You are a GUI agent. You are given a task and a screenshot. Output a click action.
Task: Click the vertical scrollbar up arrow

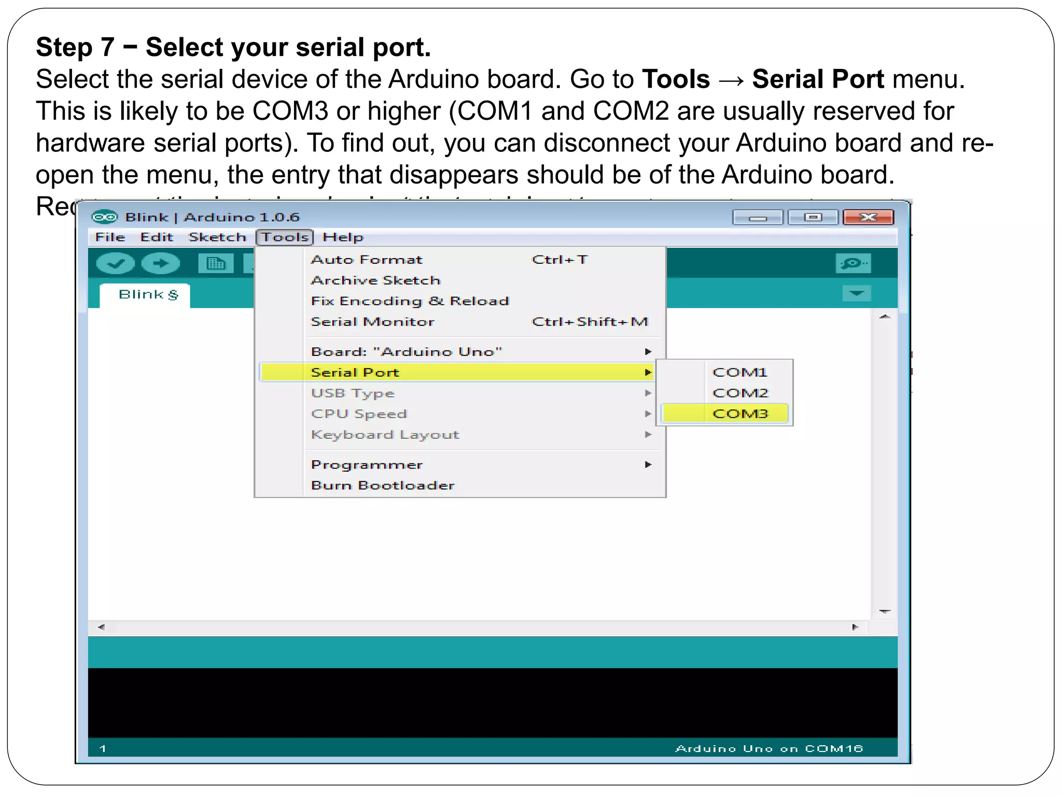click(885, 317)
